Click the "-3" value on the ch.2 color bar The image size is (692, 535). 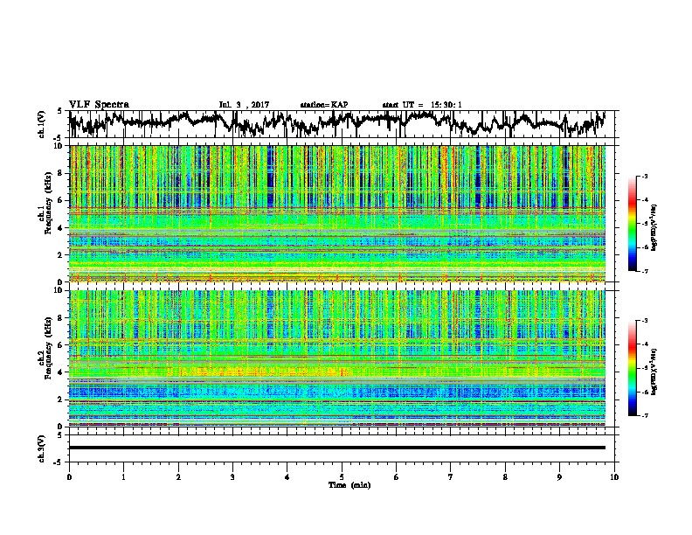point(644,321)
